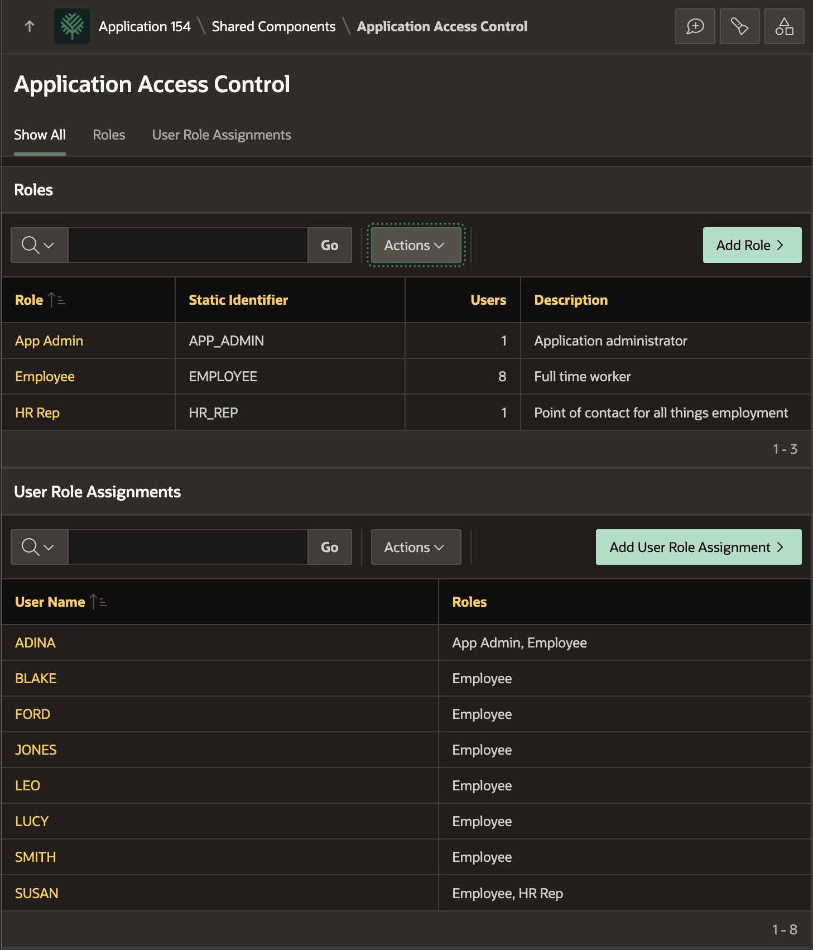This screenshot has width=813, height=950.
Task: Click the User Name column sort icon
Action: [98, 602]
